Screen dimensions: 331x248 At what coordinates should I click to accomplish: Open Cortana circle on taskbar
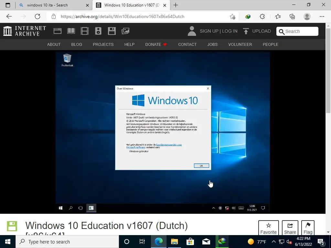[x=127, y=242]
